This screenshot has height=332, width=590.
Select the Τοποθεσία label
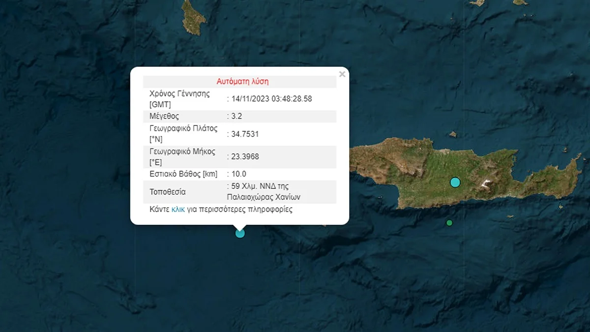168,192
